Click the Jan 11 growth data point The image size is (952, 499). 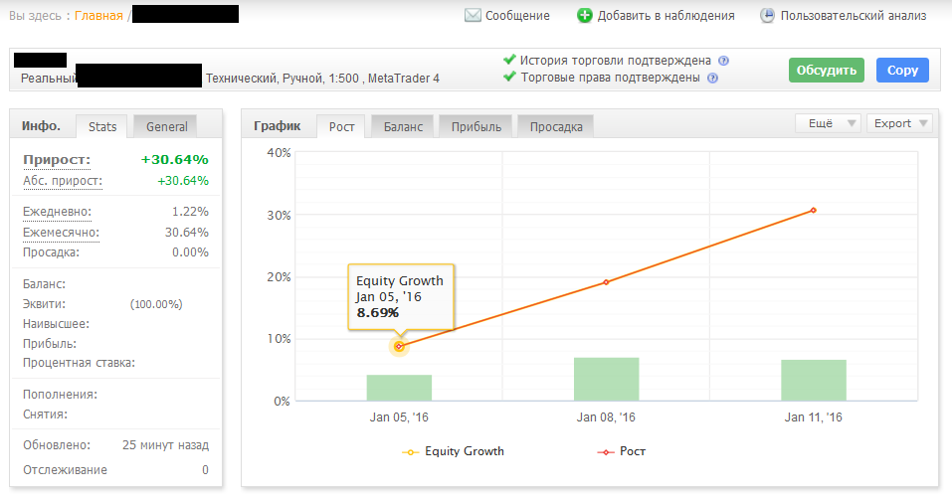[813, 210]
